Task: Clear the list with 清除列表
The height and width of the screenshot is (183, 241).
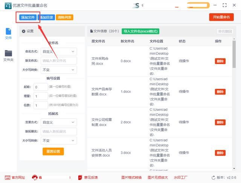Action: 64,17
